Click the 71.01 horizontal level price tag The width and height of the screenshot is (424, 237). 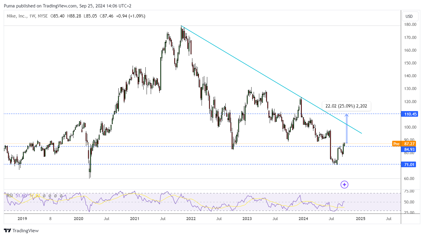pyautogui.click(x=408, y=164)
